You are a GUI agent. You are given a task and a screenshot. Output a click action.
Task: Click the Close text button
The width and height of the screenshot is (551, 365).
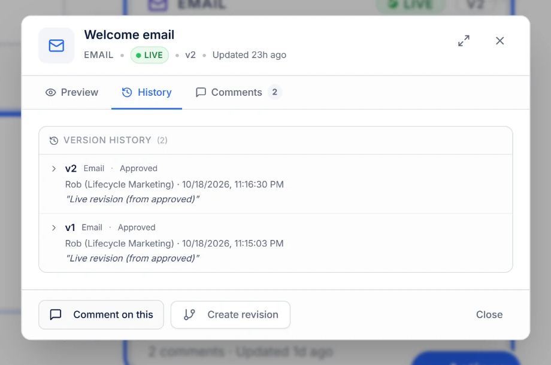click(x=489, y=315)
